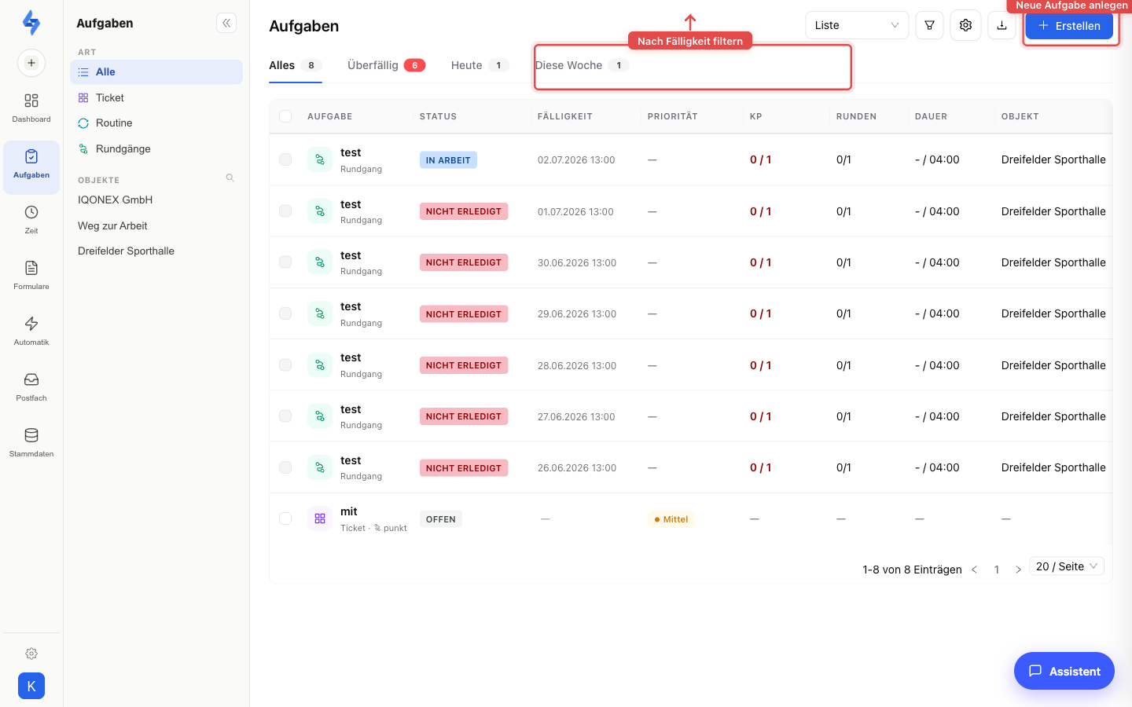
Task: Open the 20 / Seite page size dropdown
Action: tap(1067, 566)
